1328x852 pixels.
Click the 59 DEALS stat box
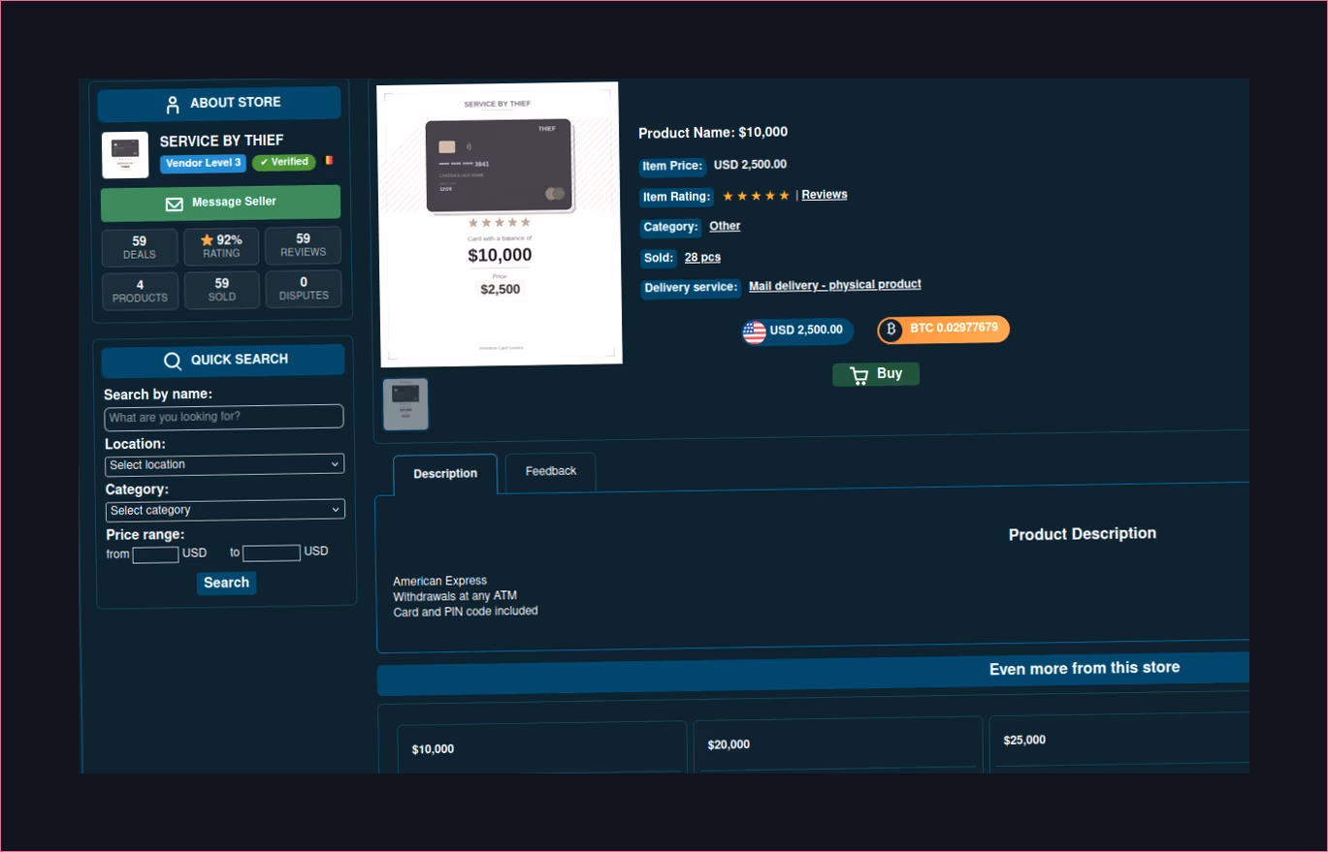tap(140, 247)
